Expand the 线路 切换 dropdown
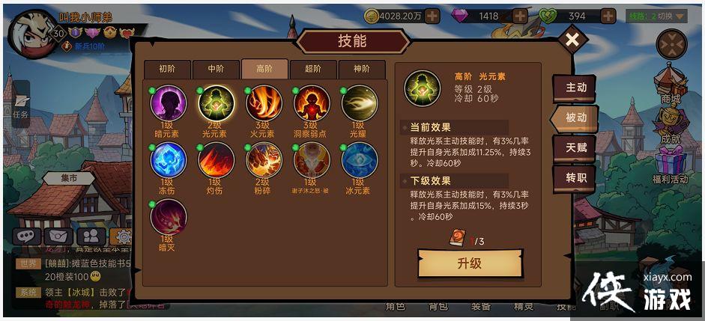 coord(657,16)
